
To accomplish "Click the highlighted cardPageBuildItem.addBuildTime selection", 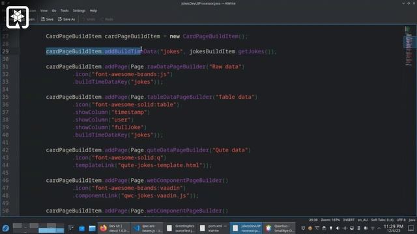I will (93, 51).
